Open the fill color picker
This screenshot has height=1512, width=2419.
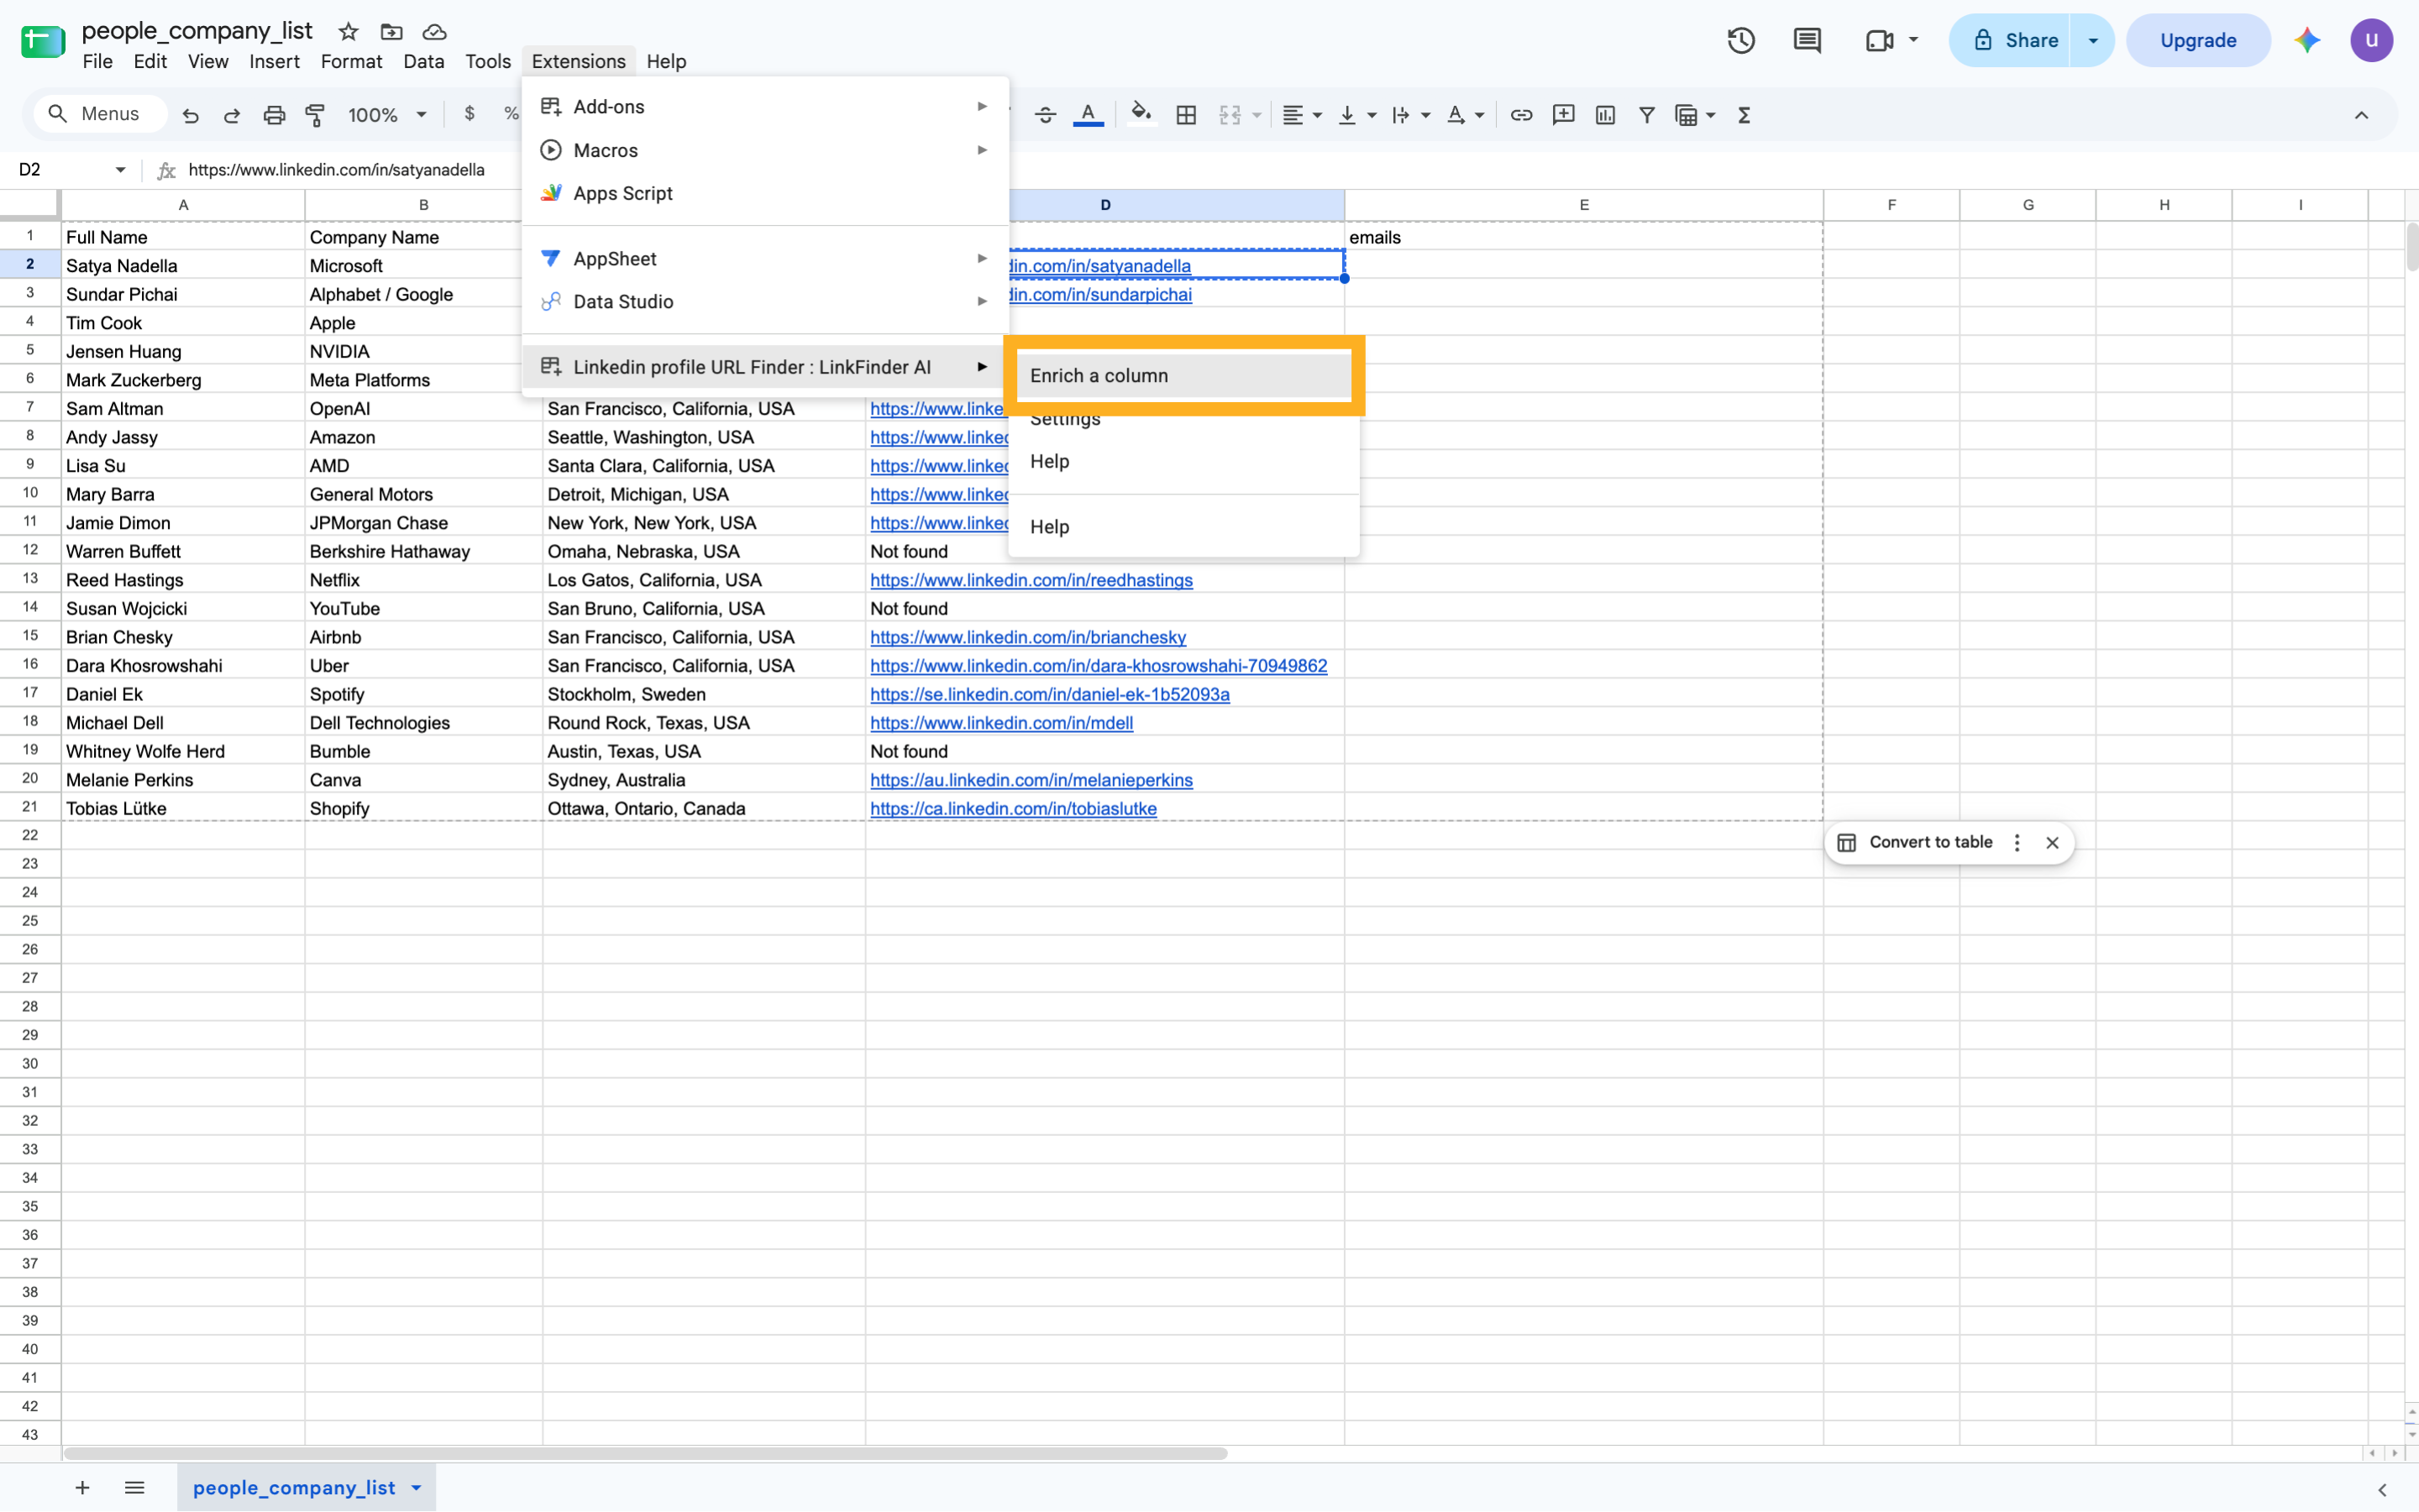(1141, 115)
